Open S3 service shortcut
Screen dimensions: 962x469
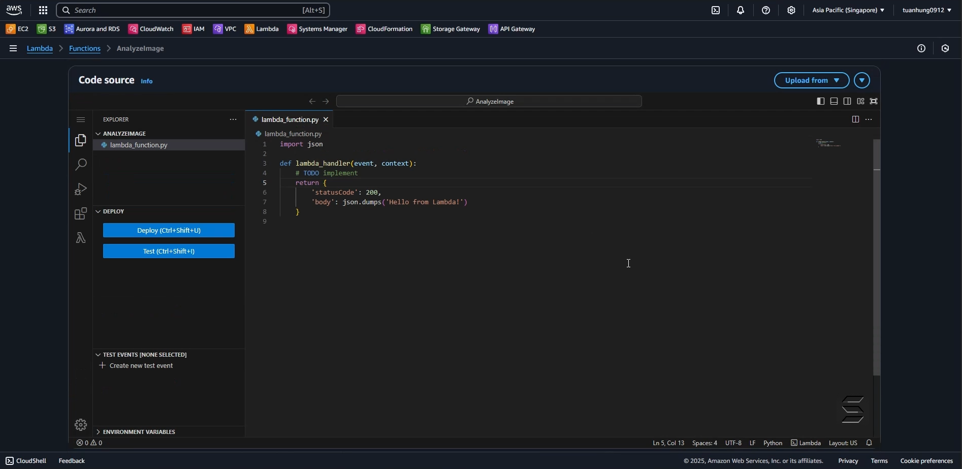point(46,29)
